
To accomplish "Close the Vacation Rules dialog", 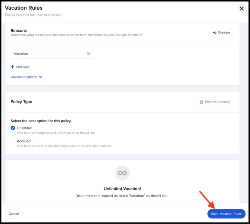I will click(241, 9).
